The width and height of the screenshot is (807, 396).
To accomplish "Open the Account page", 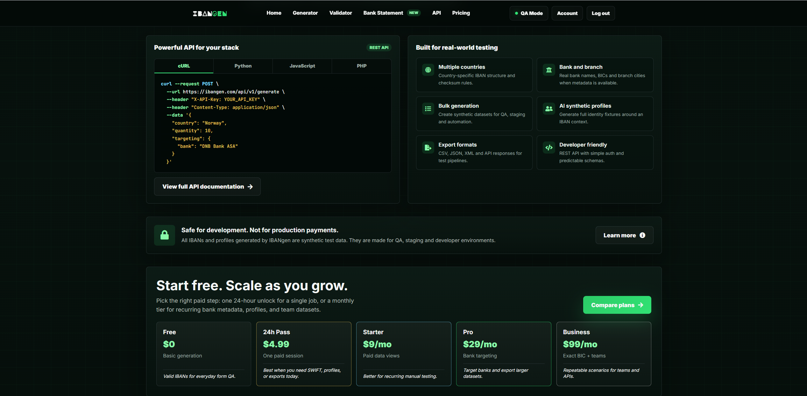I will pos(567,13).
